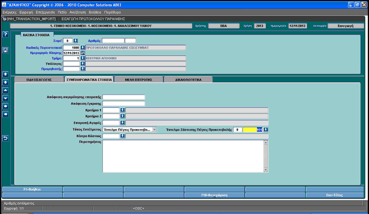Click the form icon beside WH_TRANSACTION_IMPORT

tap(4, 19)
